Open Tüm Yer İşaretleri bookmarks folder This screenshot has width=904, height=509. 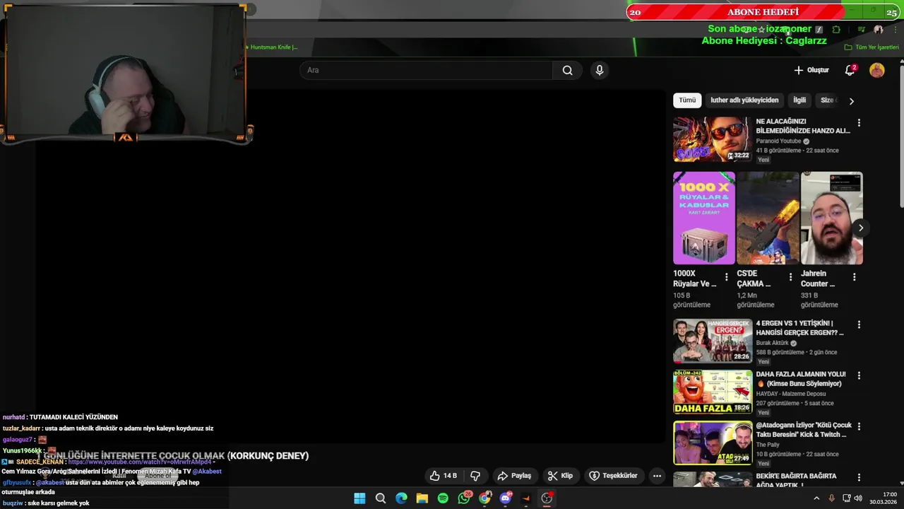point(872,47)
